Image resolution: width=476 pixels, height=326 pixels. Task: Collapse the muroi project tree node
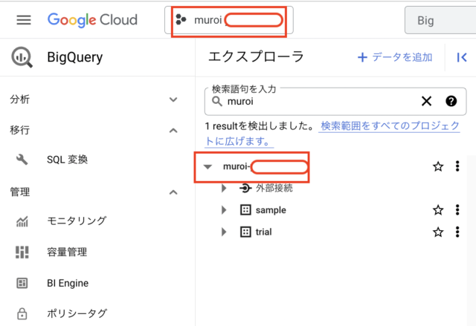tap(208, 166)
